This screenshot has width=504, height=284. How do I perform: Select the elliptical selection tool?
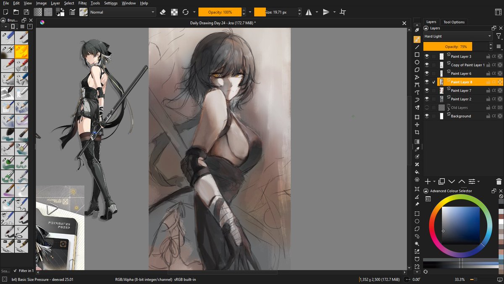417,221
